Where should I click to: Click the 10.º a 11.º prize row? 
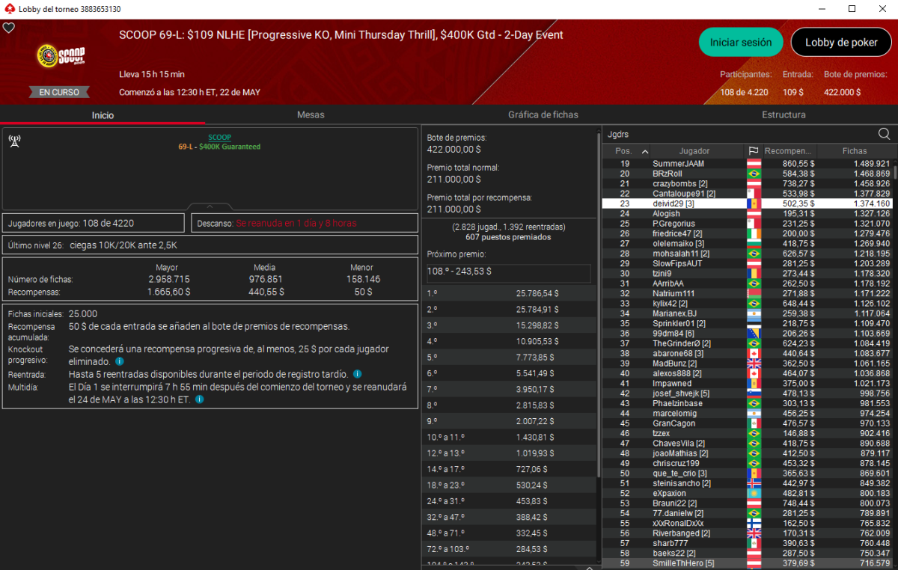pos(509,437)
